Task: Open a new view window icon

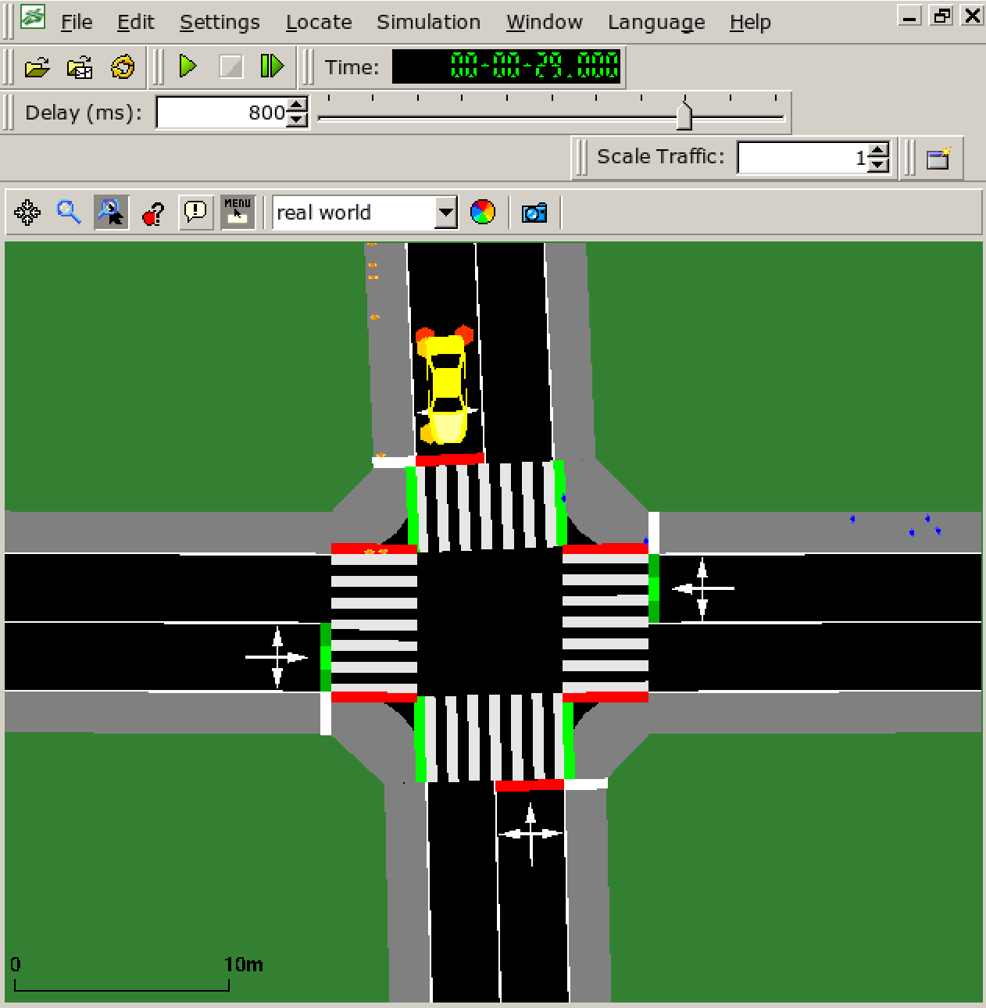Action: 938,159
